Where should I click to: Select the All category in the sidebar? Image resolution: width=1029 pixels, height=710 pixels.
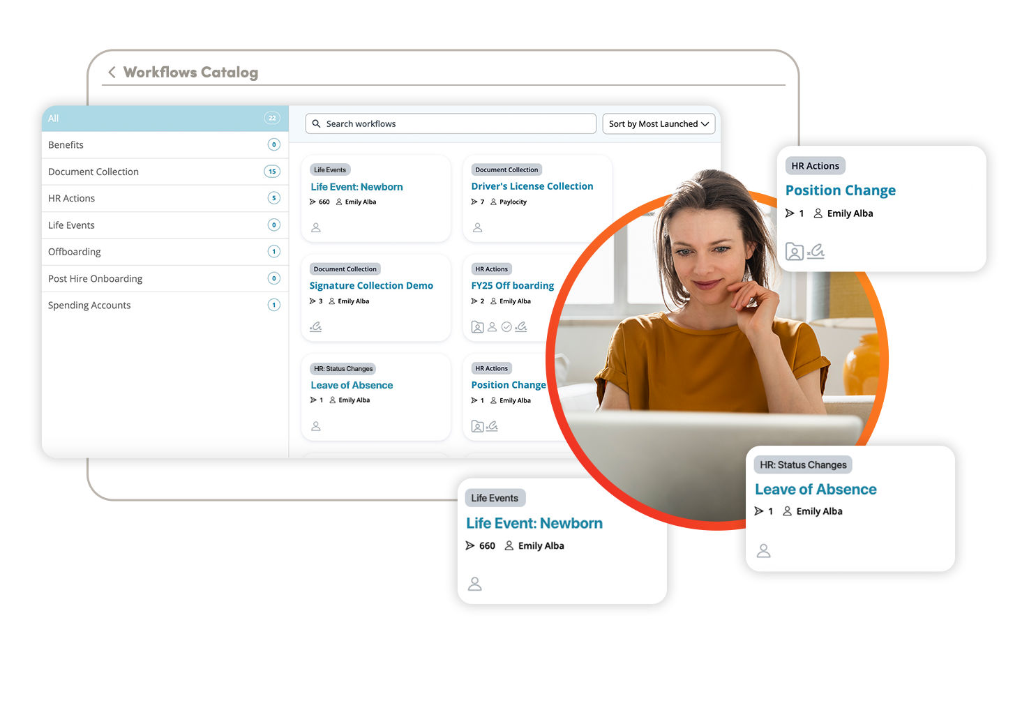[x=165, y=119]
